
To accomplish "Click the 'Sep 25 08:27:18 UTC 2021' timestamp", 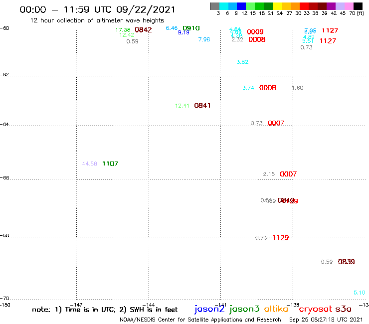I will (x=326, y=320).
